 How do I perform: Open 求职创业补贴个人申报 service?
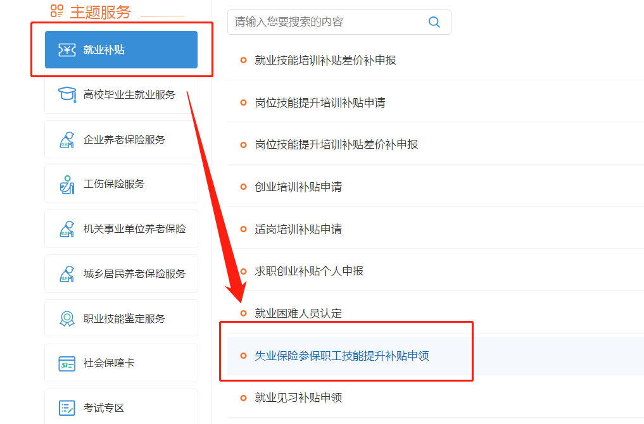309,271
